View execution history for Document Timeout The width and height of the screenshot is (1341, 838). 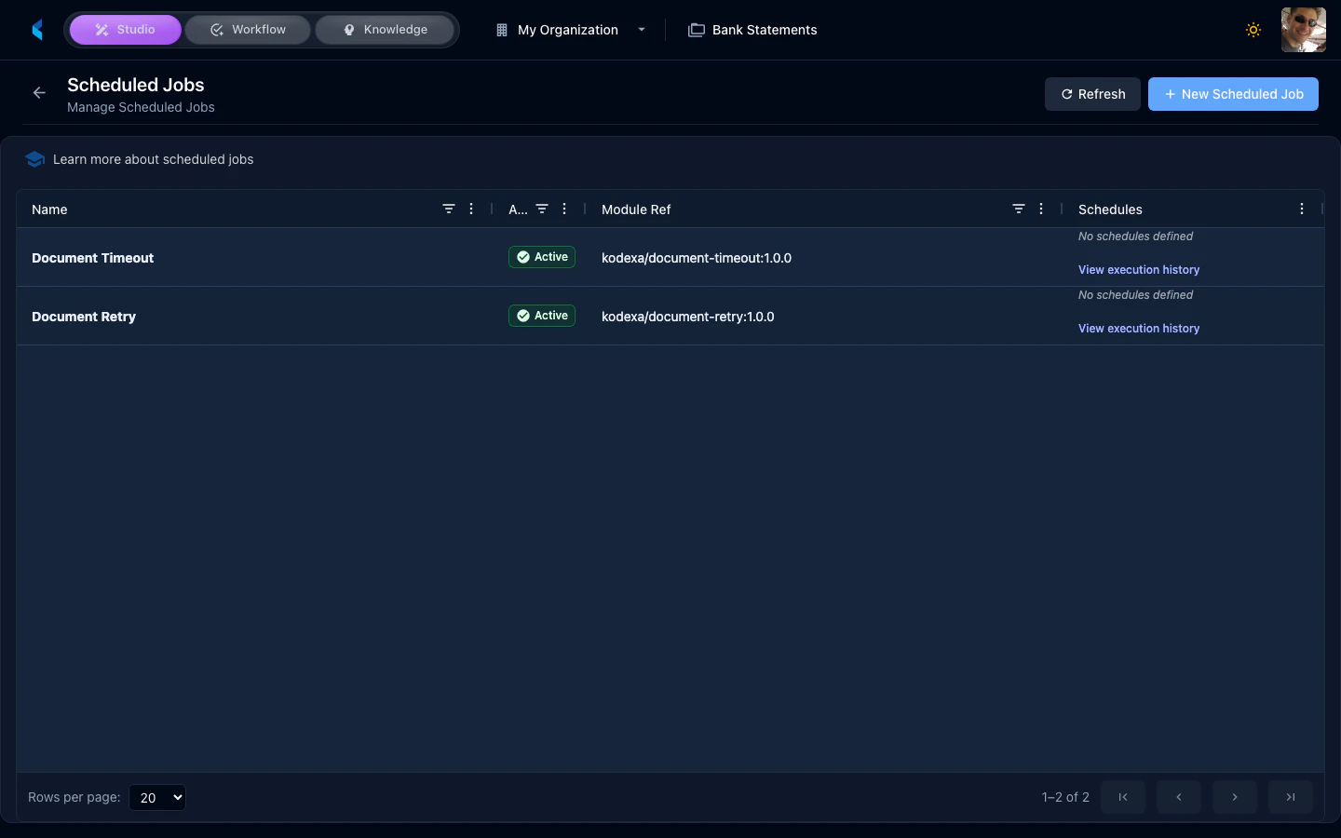click(1138, 269)
